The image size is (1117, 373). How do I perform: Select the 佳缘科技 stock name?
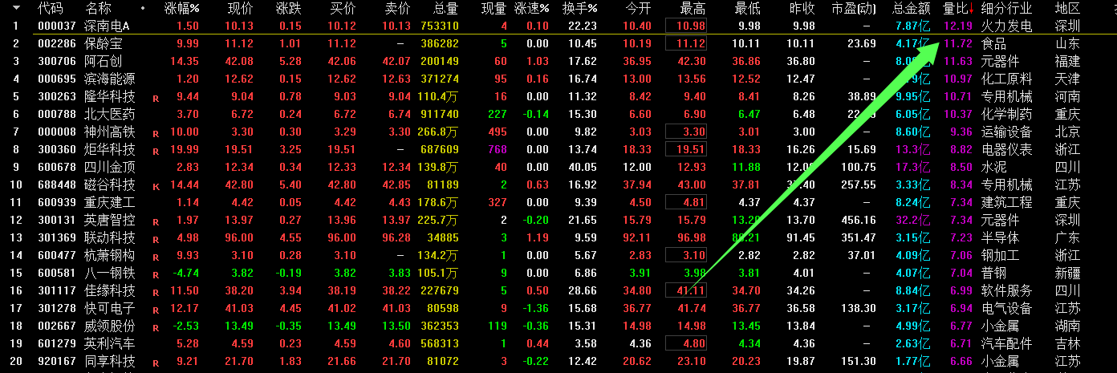click(111, 290)
